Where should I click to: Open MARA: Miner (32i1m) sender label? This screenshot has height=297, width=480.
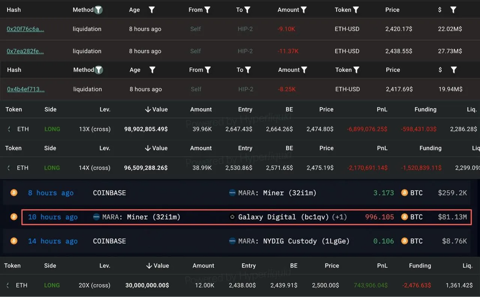[136, 217]
